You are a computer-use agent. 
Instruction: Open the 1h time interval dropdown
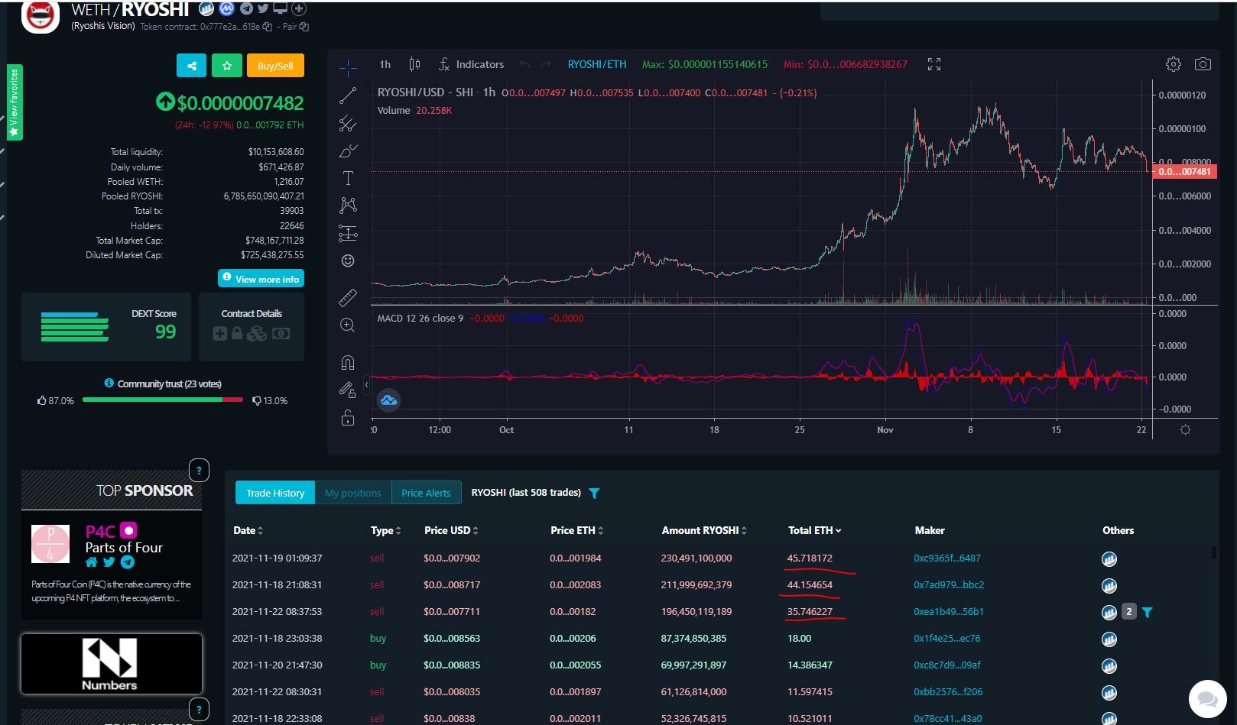(385, 64)
